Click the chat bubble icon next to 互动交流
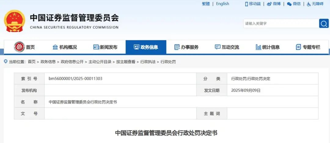The width and height of the screenshot is (330, 143). [218, 47]
